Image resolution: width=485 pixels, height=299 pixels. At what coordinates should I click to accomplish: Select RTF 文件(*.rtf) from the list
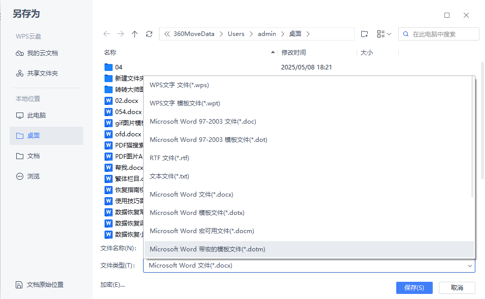click(x=172, y=158)
